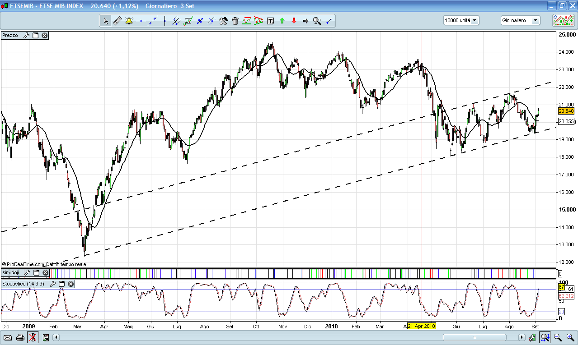The width and height of the screenshot is (578, 345).
Task: Toggle the arrow cursor selection mode
Action: pos(105,21)
